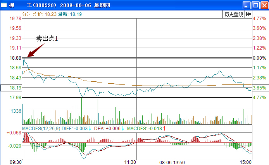Click the highlighted 18.19 price axis box
This screenshot has width=269, height=165.
pos(11,88)
